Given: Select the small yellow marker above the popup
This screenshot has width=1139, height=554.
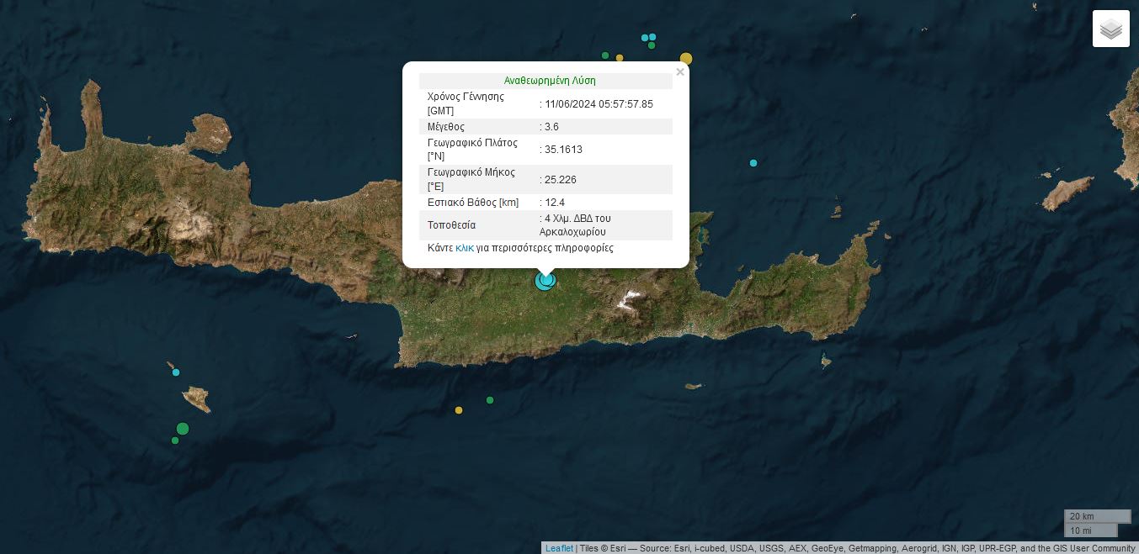Looking at the screenshot, I should click(x=620, y=58).
